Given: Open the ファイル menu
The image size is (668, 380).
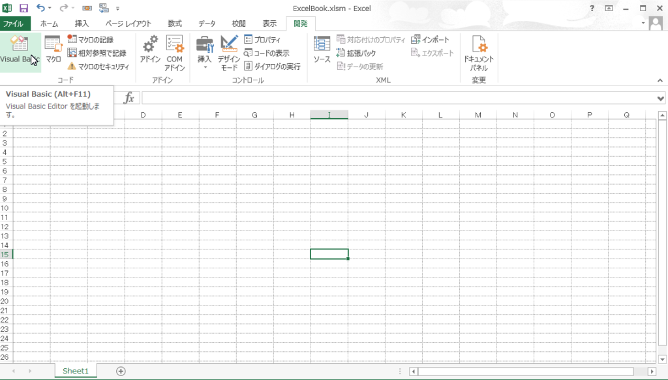Looking at the screenshot, I should point(15,23).
